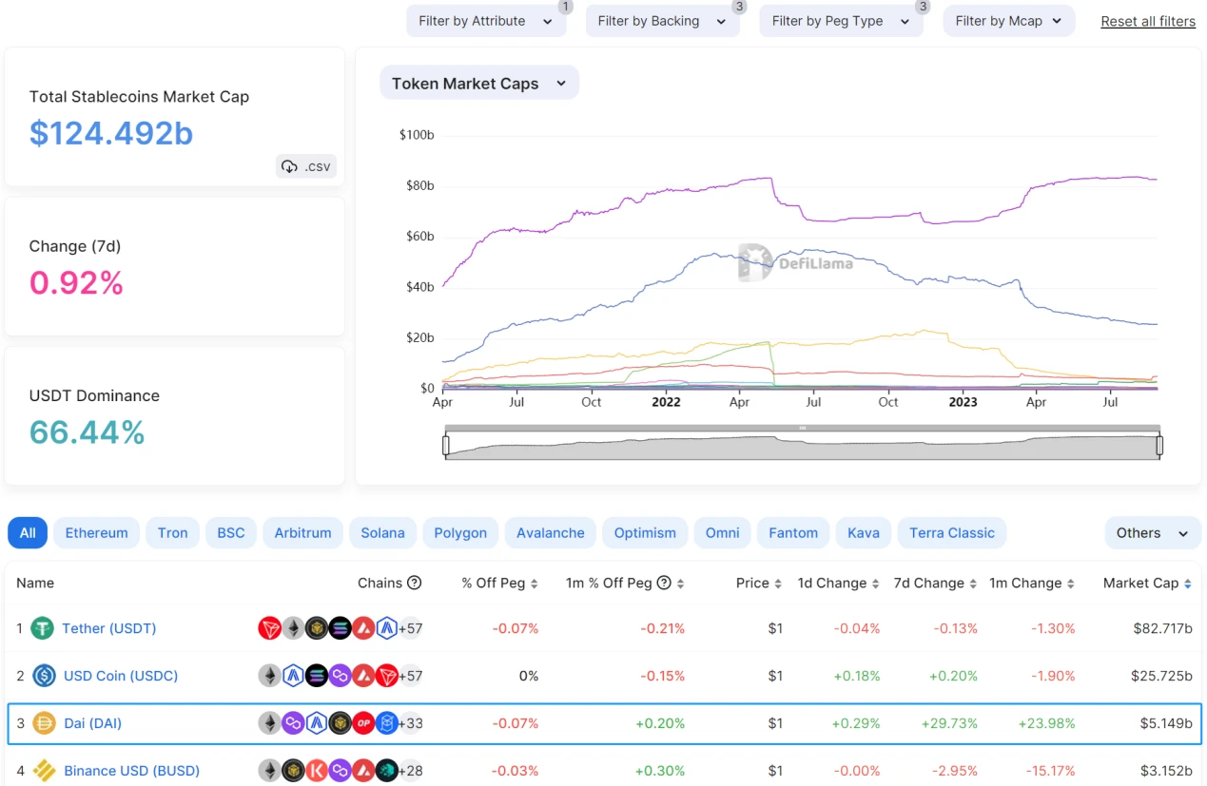Switch to the Ethereum chain tab

click(x=96, y=533)
